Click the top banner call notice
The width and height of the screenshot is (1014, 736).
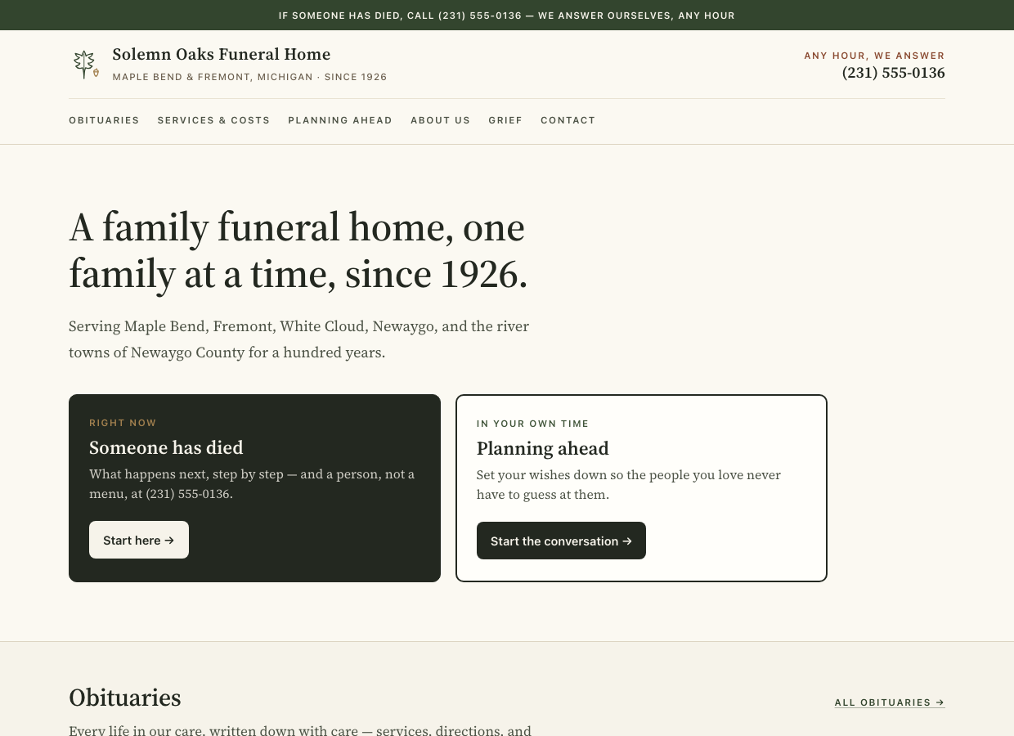pyautogui.click(x=507, y=16)
